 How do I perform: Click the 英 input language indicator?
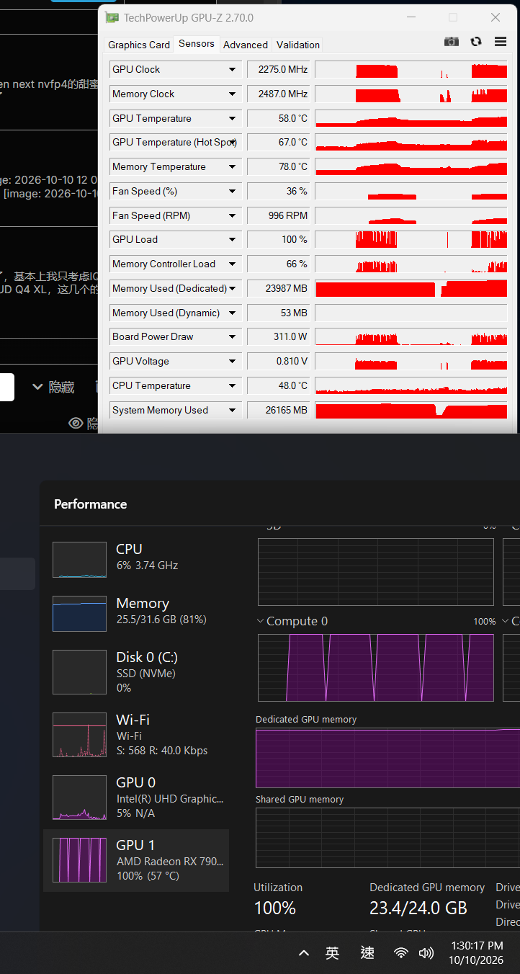[332, 953]
